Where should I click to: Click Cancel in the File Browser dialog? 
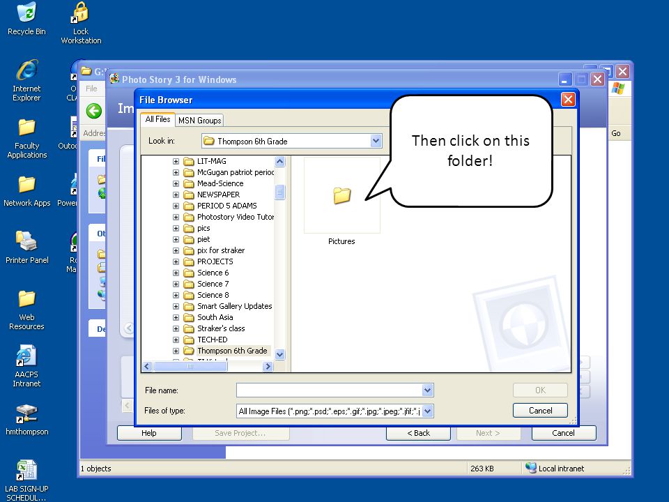click(540, 411)
